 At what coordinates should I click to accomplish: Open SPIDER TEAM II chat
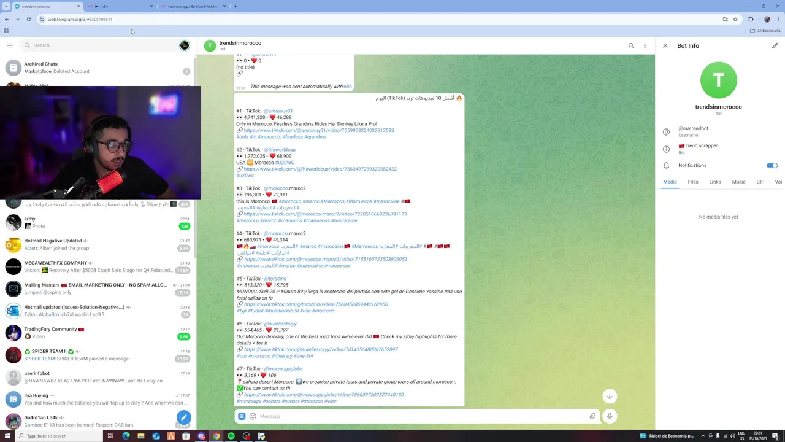tap(98, 355)
